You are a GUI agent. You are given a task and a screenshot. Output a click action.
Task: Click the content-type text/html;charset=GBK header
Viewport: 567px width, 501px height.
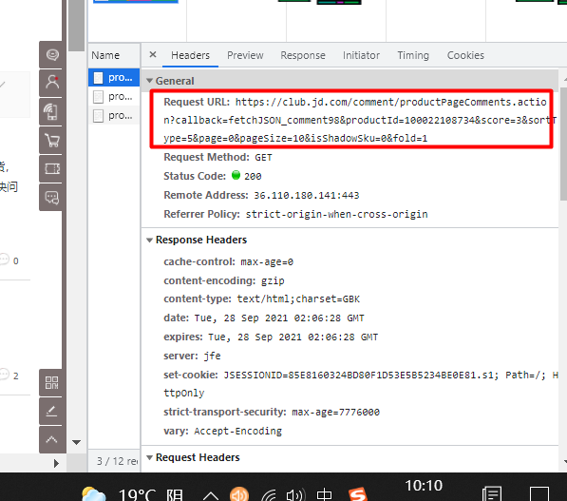tap(262, 299)
